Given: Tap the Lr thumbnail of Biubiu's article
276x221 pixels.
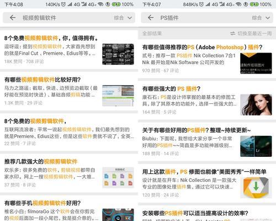Looking at the screenshot, I should 256,146.
